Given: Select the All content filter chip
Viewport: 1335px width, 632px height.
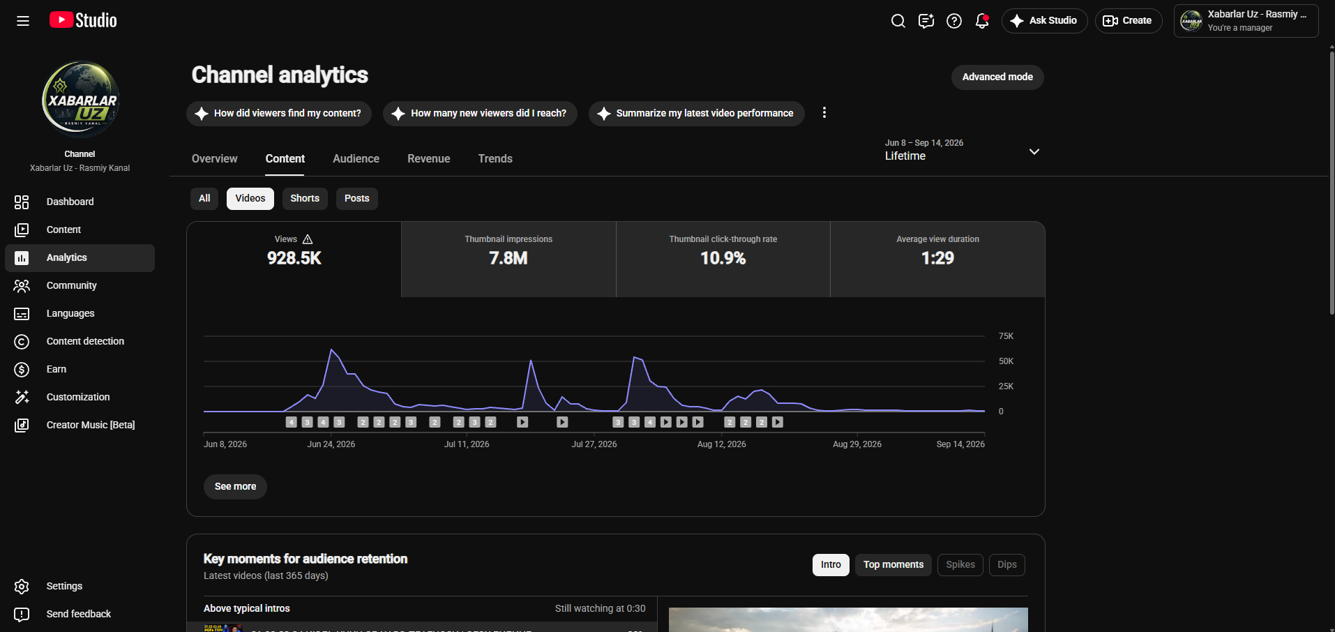Looking at the screenshot, I should click(x=204, y=198).
